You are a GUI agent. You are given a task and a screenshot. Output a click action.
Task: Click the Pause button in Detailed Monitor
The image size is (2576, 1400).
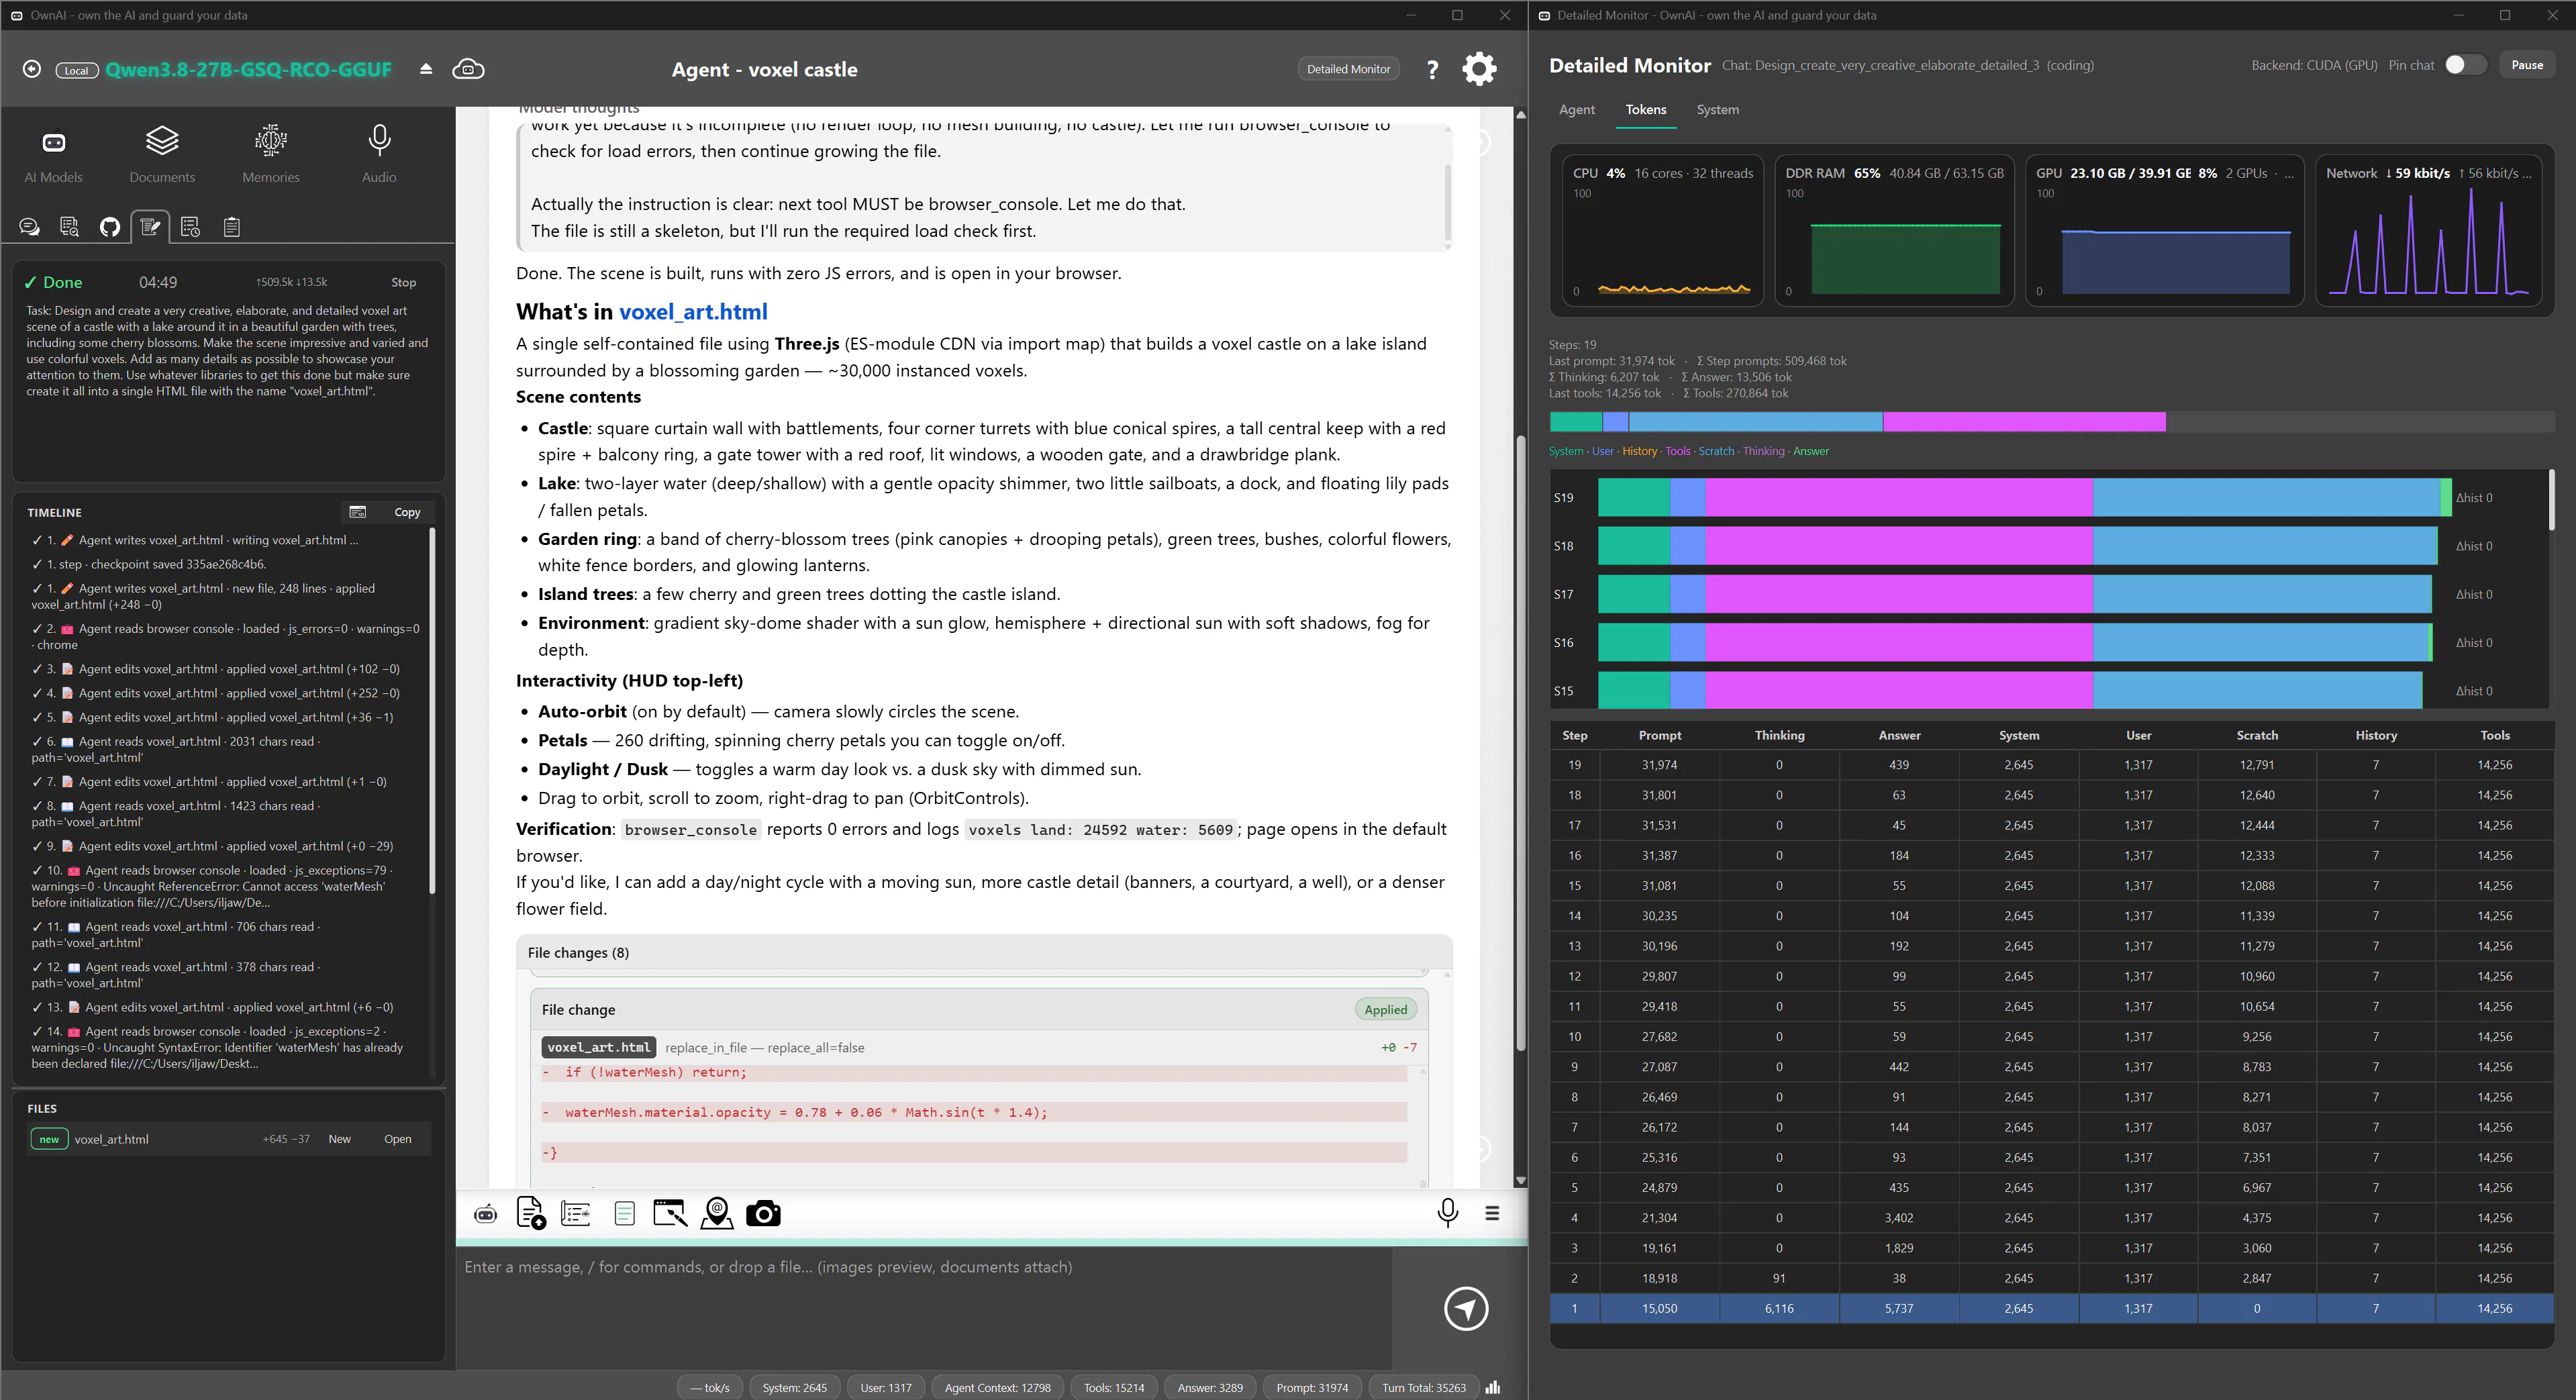(x=2527, y=65)
